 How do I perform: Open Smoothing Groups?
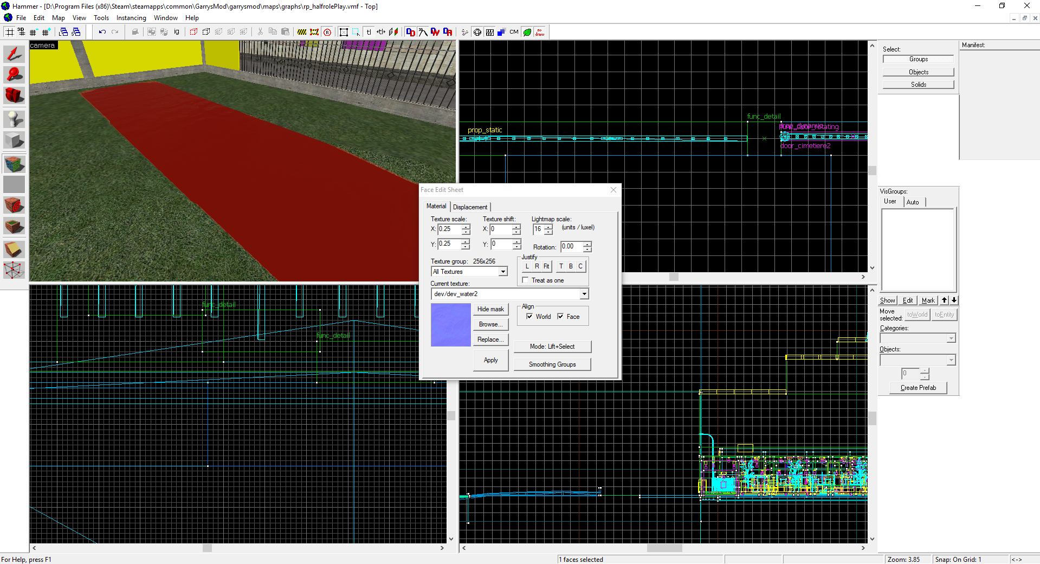click(x=552, y=364)
